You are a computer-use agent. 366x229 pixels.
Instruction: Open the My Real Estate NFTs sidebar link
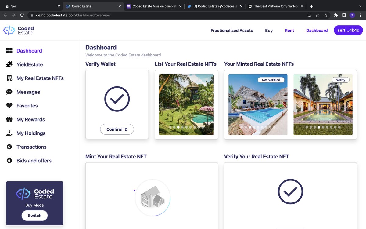40,78
